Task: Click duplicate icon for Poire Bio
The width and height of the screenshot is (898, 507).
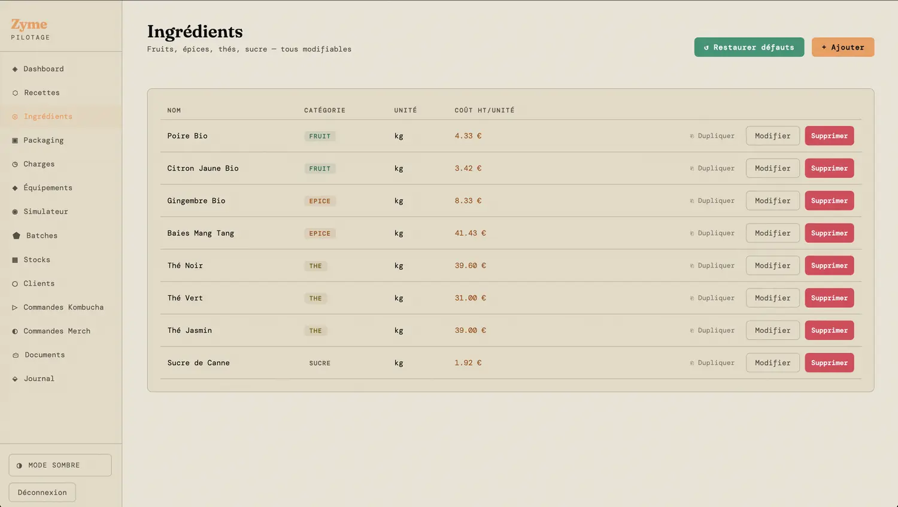Action: [x=692, y=136]
